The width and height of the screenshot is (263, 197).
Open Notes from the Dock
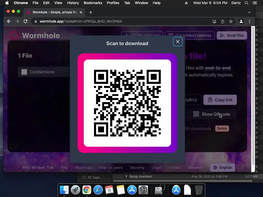coord(120,190)
